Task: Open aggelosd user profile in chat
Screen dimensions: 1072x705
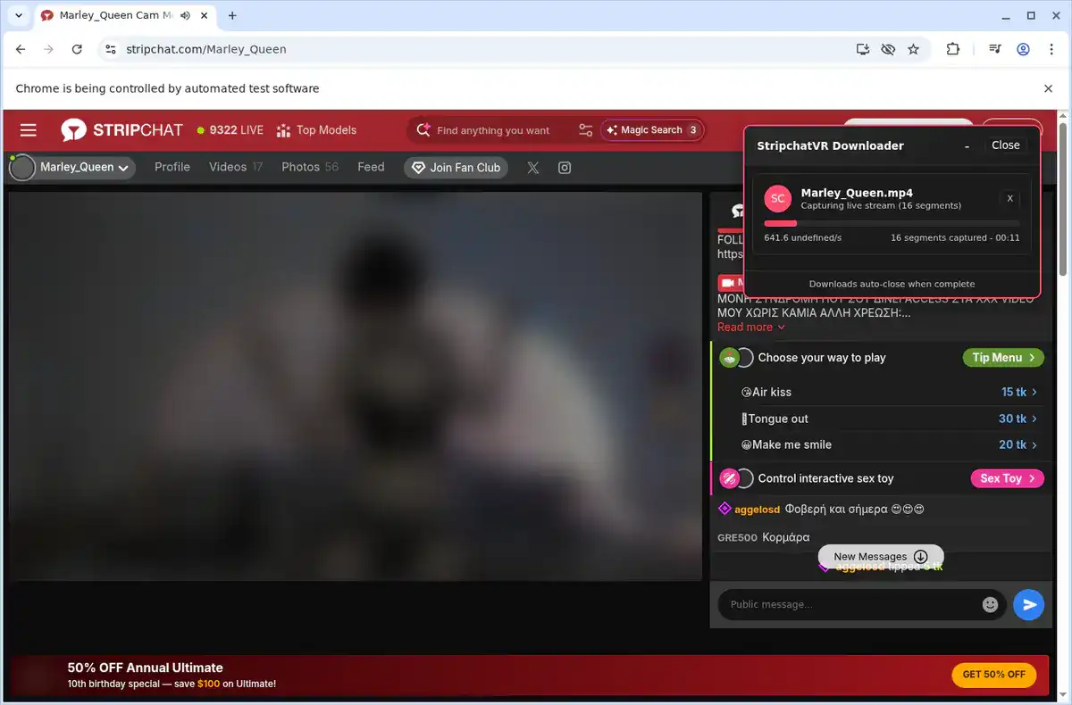Action: pos(757,510)
